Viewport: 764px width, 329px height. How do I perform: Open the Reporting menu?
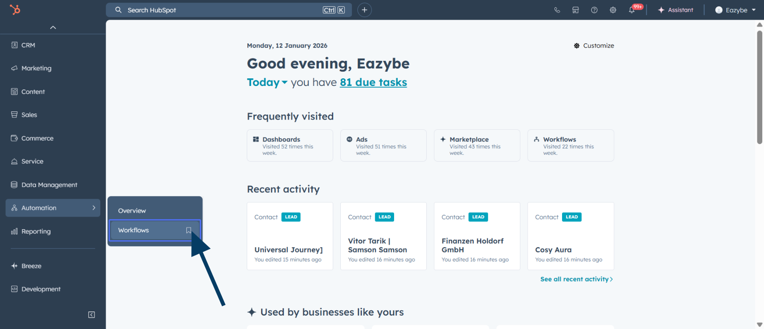53,231
